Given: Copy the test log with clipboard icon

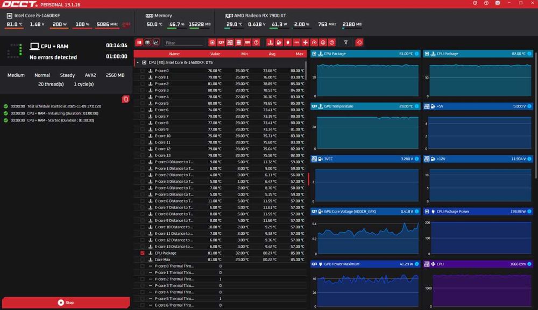Looking at the screenshot, I should (125, 99).
